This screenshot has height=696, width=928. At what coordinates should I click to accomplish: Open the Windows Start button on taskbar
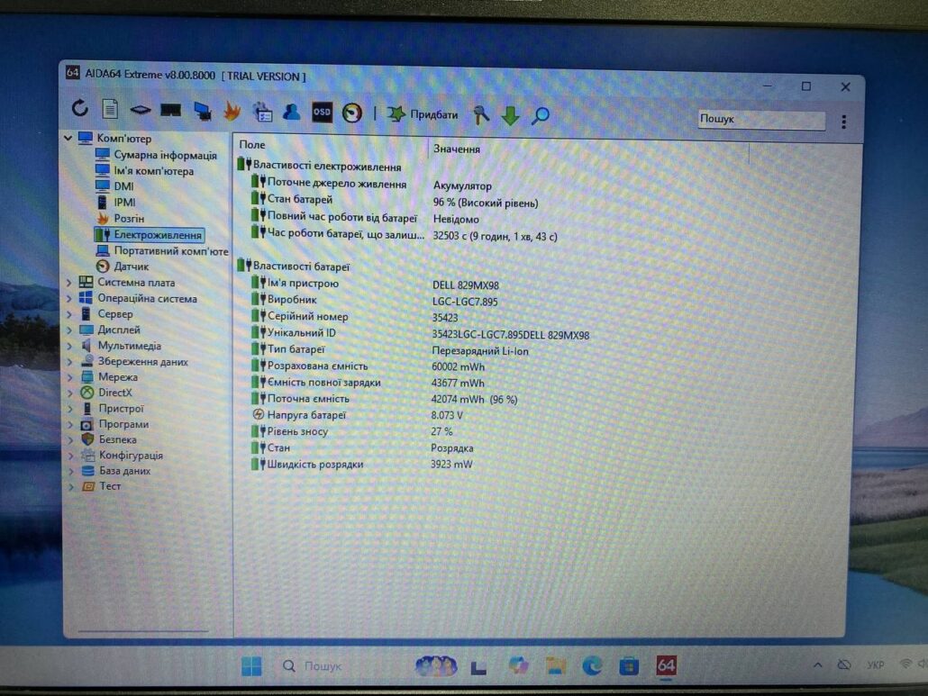coord(251,666)
